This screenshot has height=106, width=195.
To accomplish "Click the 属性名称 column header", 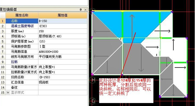I will tap(22, 15).
